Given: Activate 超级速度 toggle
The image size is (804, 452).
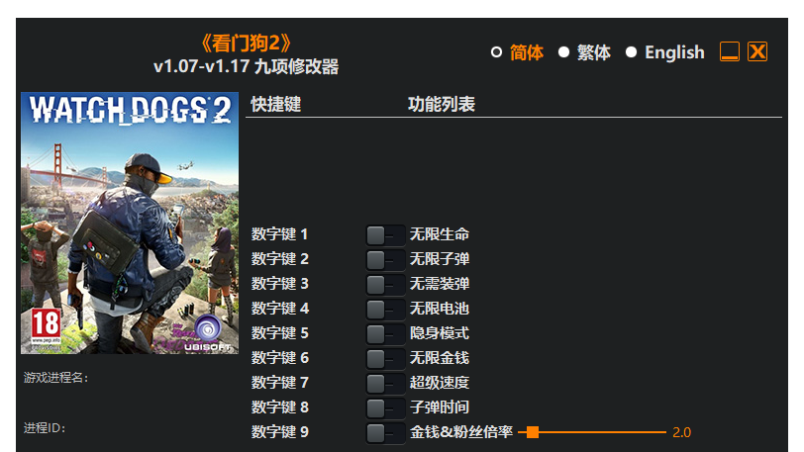Looking at the screenshot, I should click(385, 384).
